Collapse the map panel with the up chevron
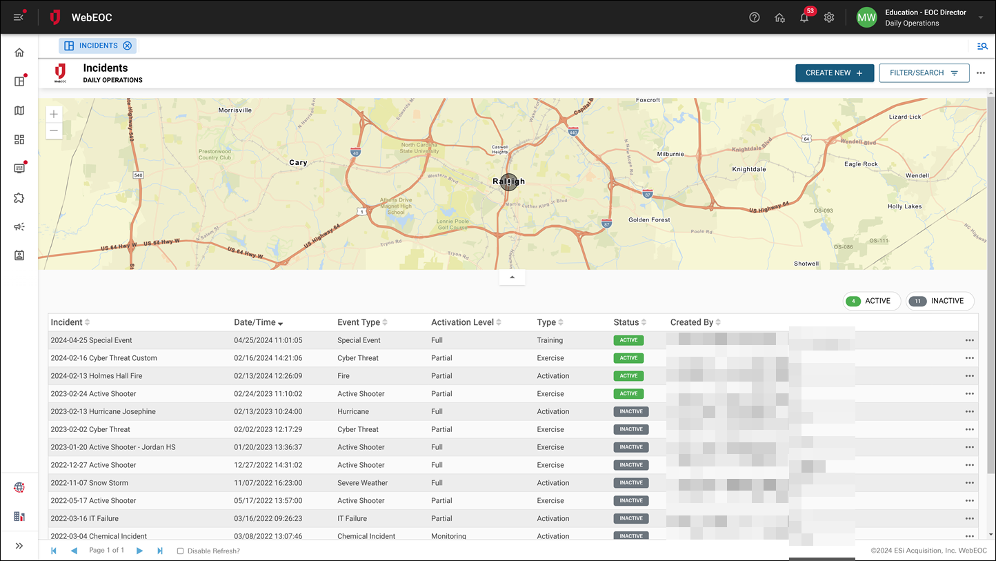Image resolution: width=996 pixels, height=561 pixels. coord(512,276)
